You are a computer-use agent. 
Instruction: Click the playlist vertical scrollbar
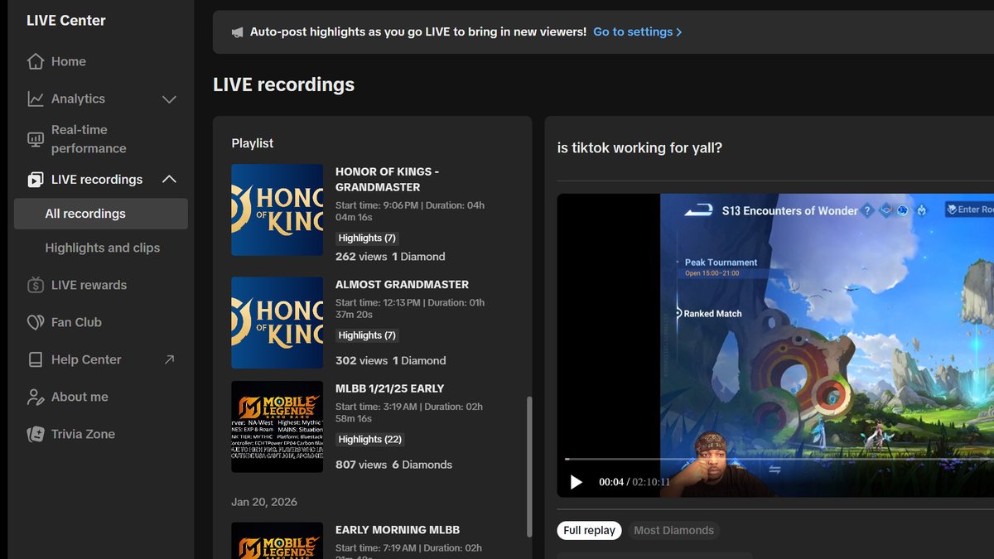point(529,467)
